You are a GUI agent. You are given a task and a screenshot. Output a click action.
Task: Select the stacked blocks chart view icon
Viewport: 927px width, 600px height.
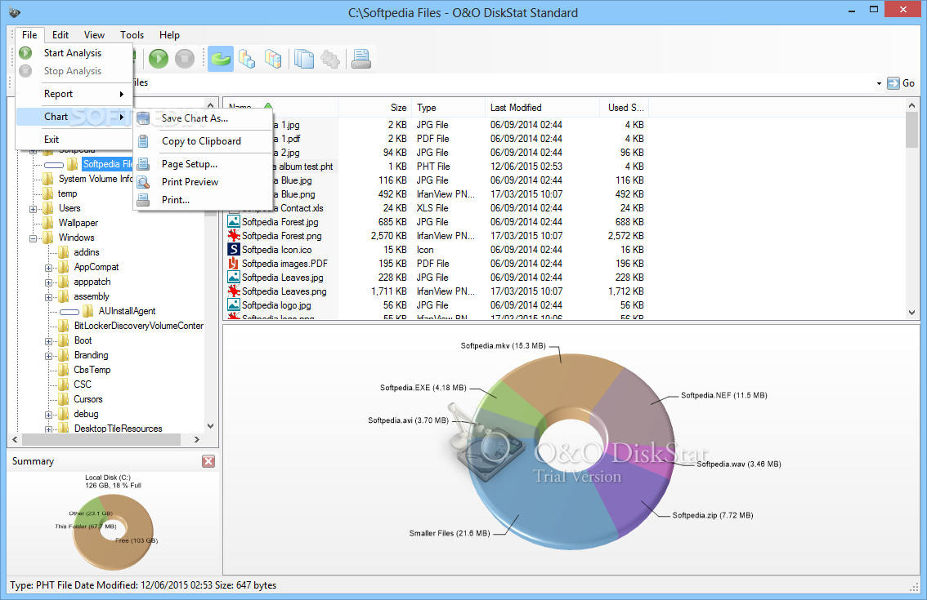tap(273, 59)
